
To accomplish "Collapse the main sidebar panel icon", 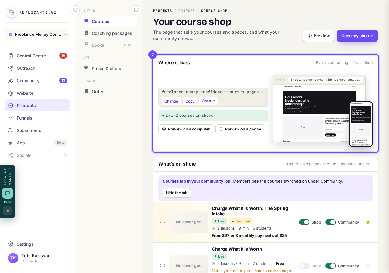I will (x=75, y=10).
